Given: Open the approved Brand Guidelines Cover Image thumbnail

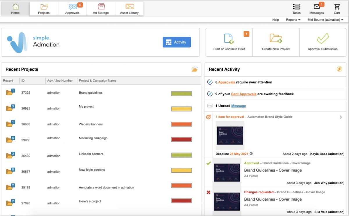Looking at the screenshot, I should (227, 172).
